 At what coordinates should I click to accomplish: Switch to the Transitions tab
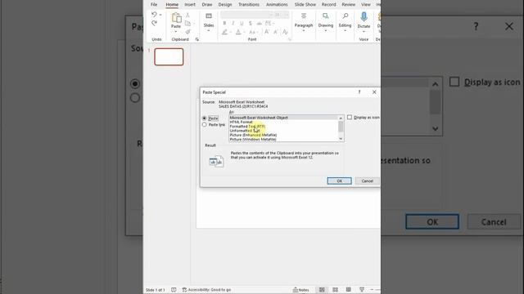[x=249, y=4]
